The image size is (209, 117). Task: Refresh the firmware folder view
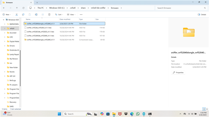(24, 8)
